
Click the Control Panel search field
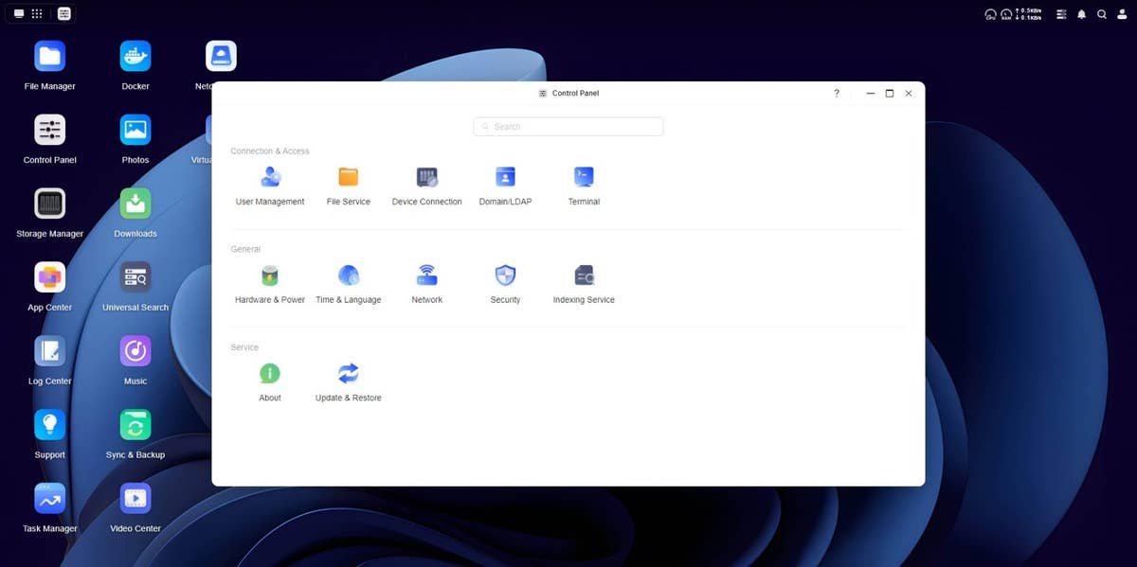coord(568,127)
